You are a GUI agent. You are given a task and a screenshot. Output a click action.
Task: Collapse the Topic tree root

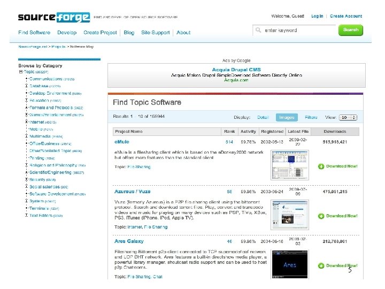(21, 72)
